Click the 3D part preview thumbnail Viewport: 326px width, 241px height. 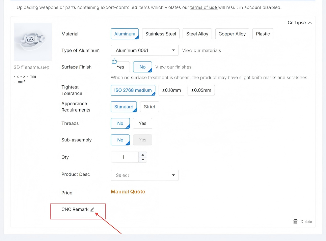33,42
